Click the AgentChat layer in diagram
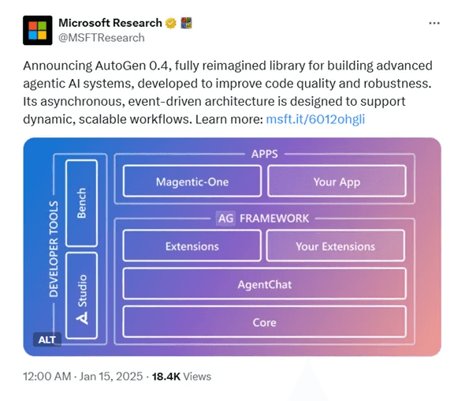Viewport: 469px width, 401px height. [x=264, y=283]
